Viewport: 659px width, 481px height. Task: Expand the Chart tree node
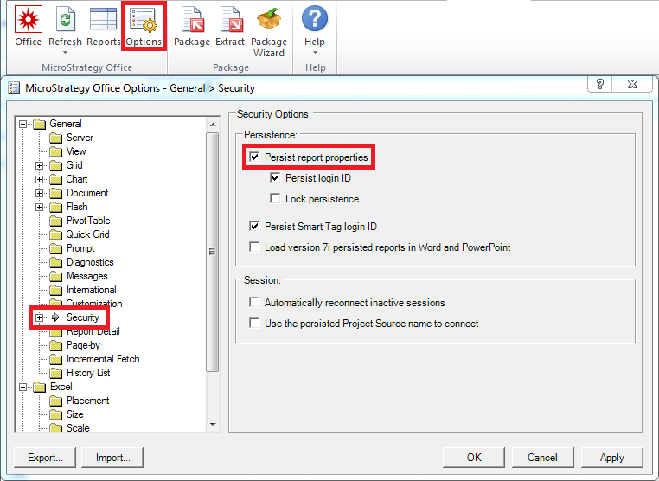tap(40, 180)
